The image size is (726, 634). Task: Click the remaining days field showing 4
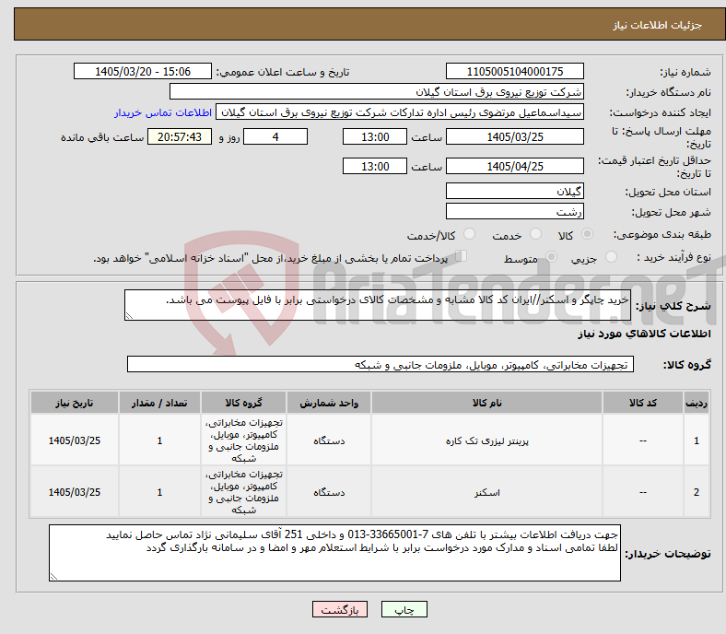click(x=275, y=137)
